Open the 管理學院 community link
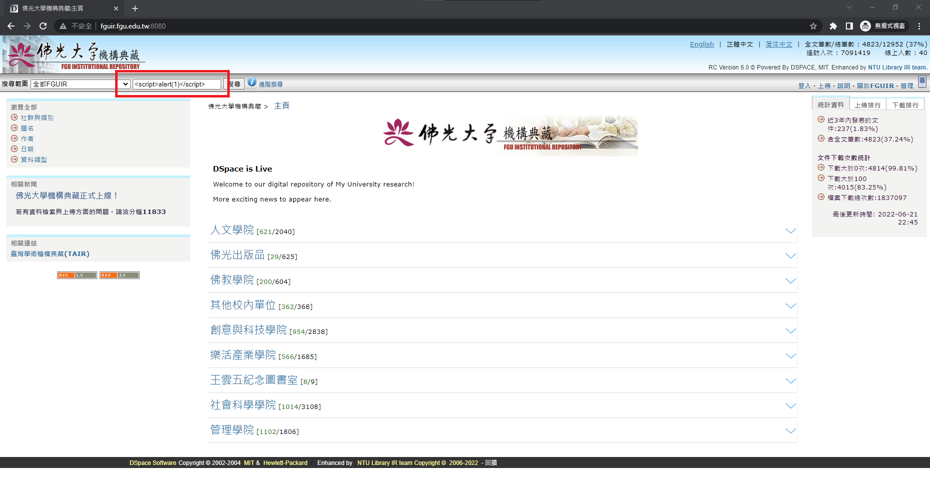The image size is (930, 490). (232, 430)
